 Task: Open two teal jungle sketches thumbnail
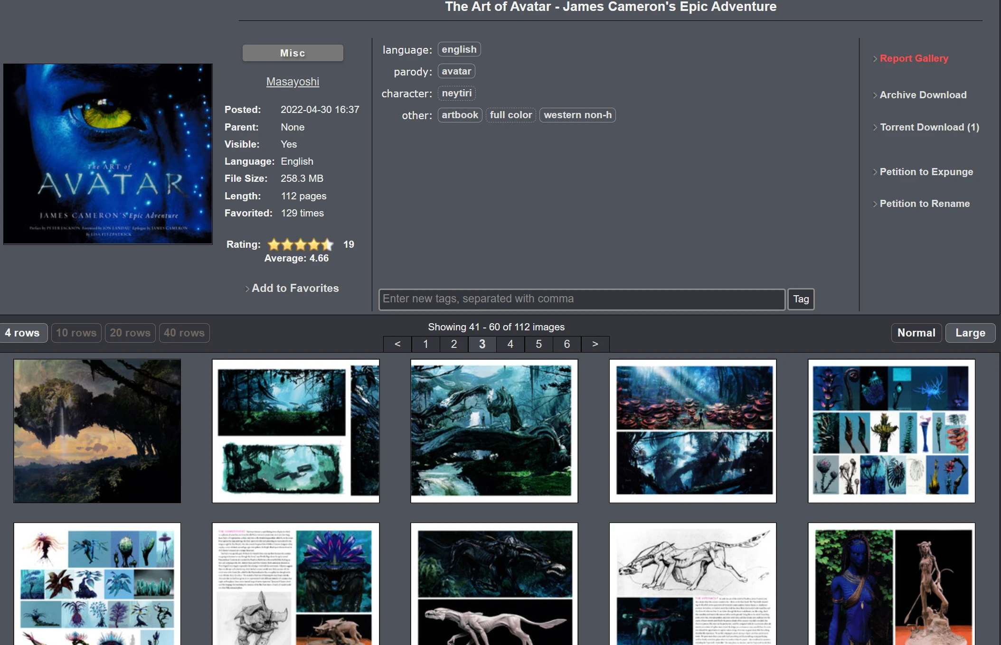click(296, 431)
